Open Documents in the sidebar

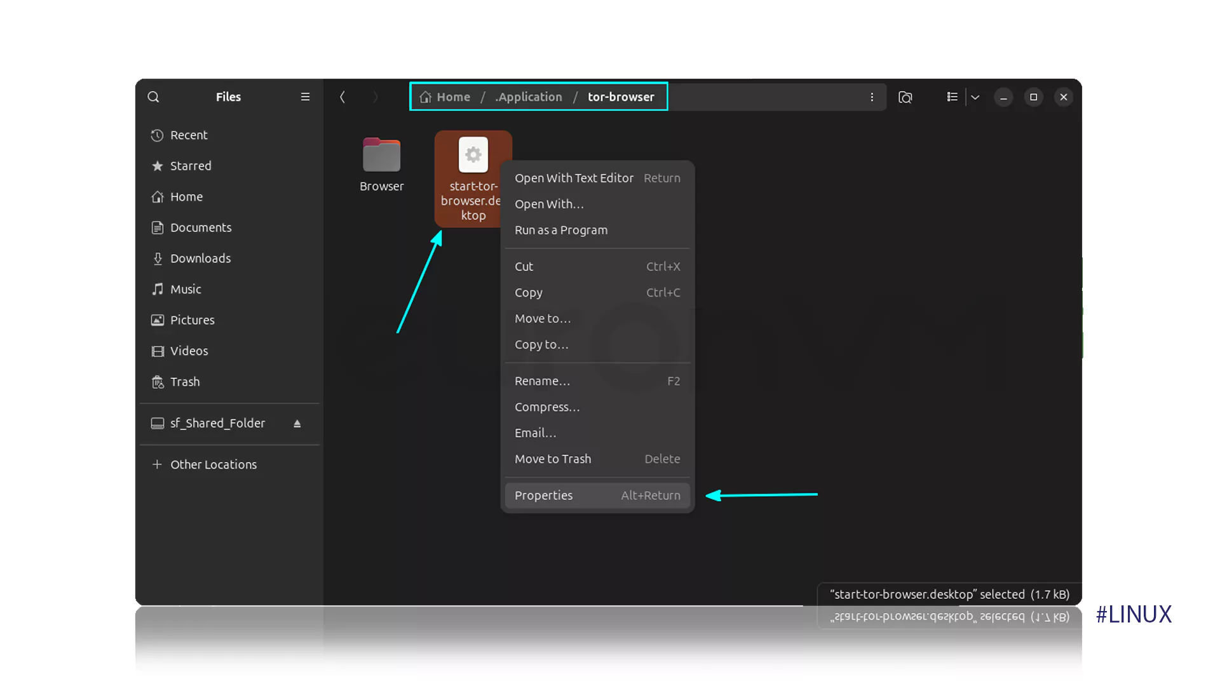pyautogui.click(x=229, y=227)
